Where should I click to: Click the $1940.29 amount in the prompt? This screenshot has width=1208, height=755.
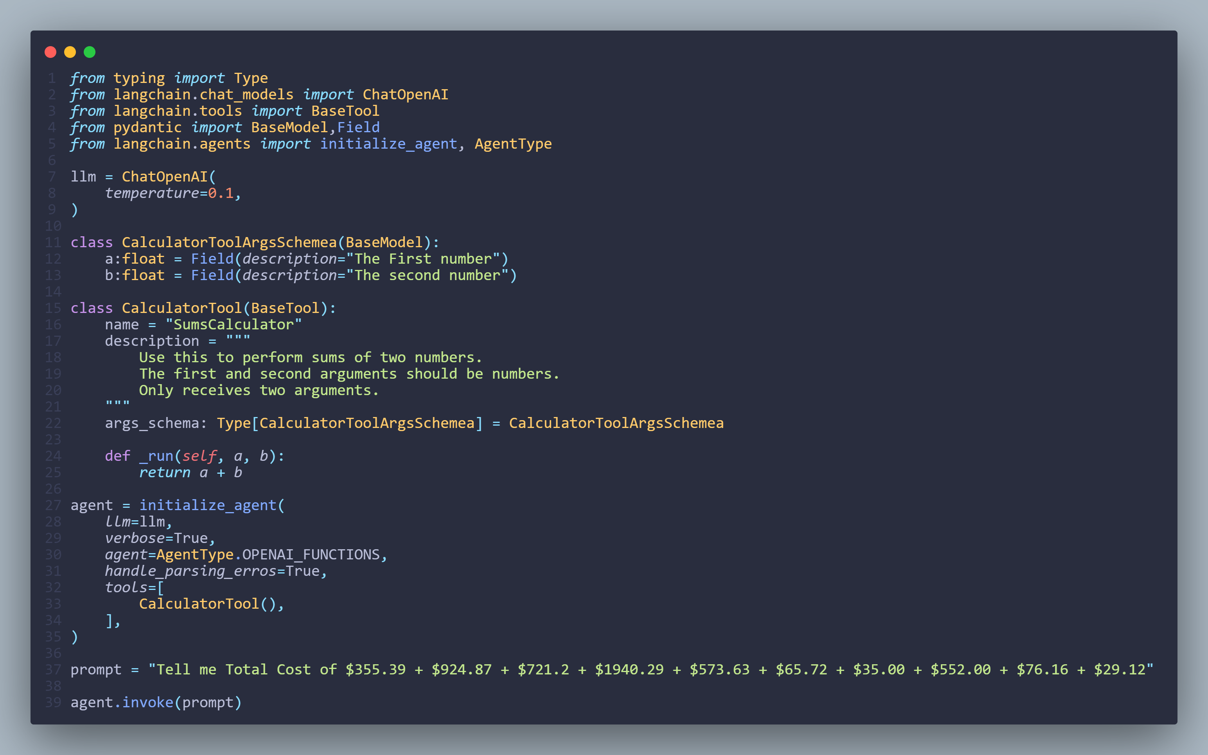629,670
